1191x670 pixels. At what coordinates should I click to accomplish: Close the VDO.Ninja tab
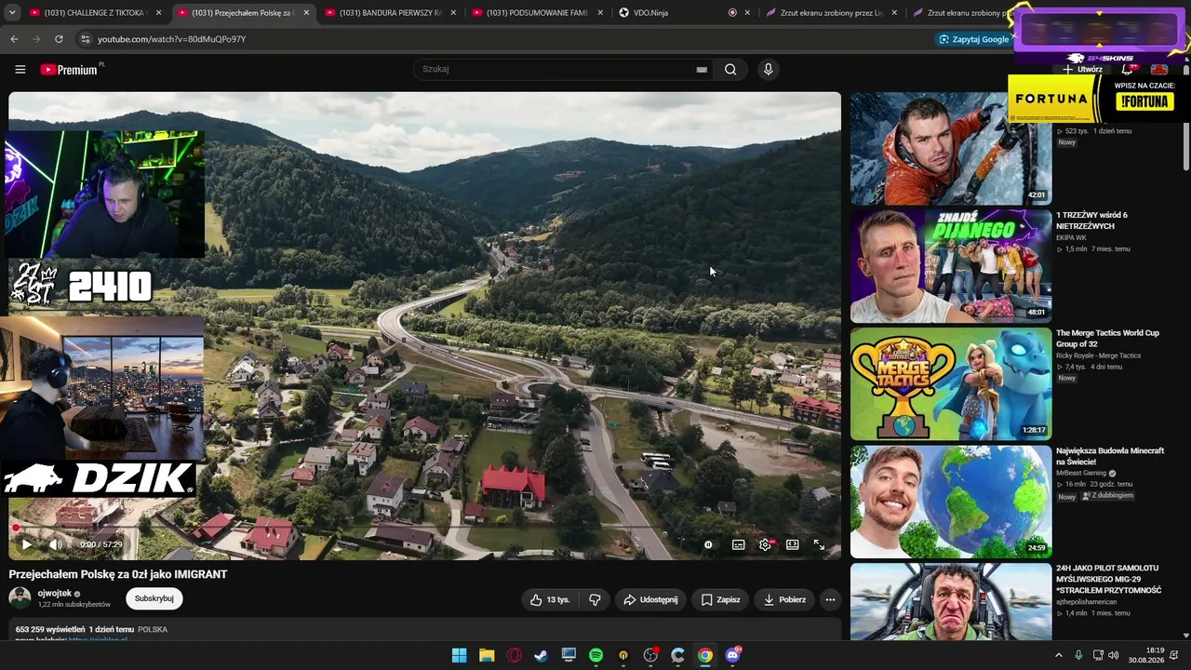pyautogui.click(x=747, y=13)
